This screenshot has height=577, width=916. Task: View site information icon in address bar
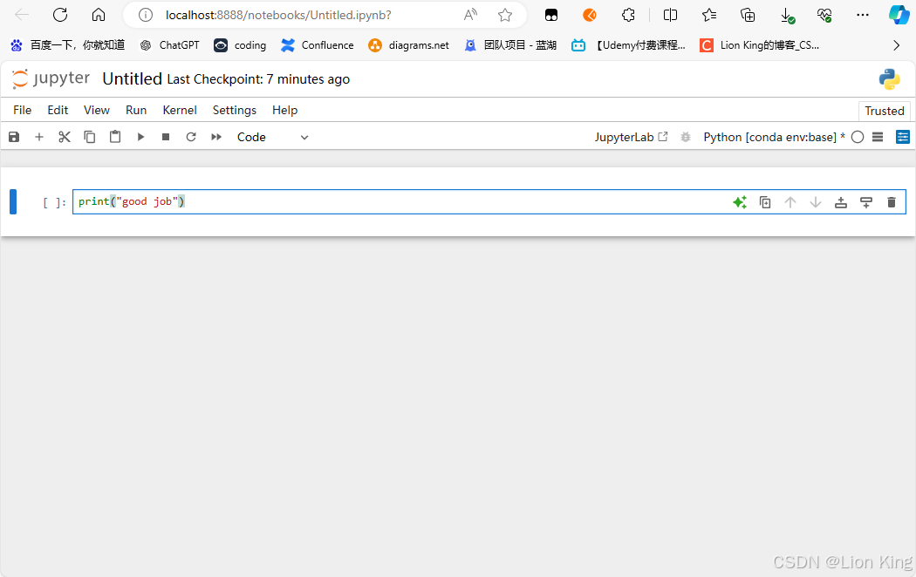(x=146, y=15)
